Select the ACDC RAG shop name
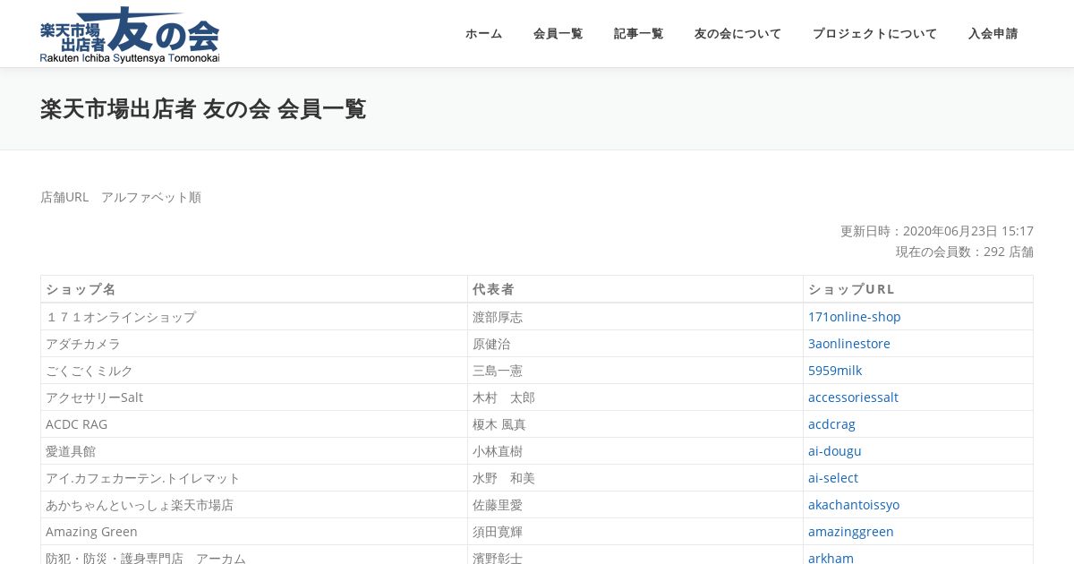The height and width of the screenshot is (564, 1074). click(254, 424)
